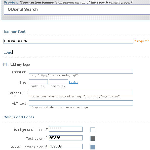This screenshot has height=150, width=150.
Task: Click the 'Banner Text' section heading
Action: click(15, 31)
